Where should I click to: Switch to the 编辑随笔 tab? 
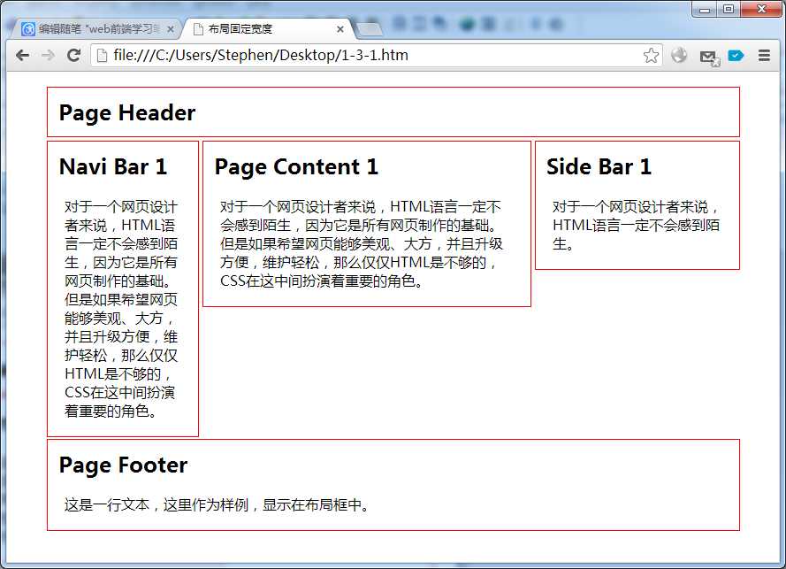click(x=98, y=29)
